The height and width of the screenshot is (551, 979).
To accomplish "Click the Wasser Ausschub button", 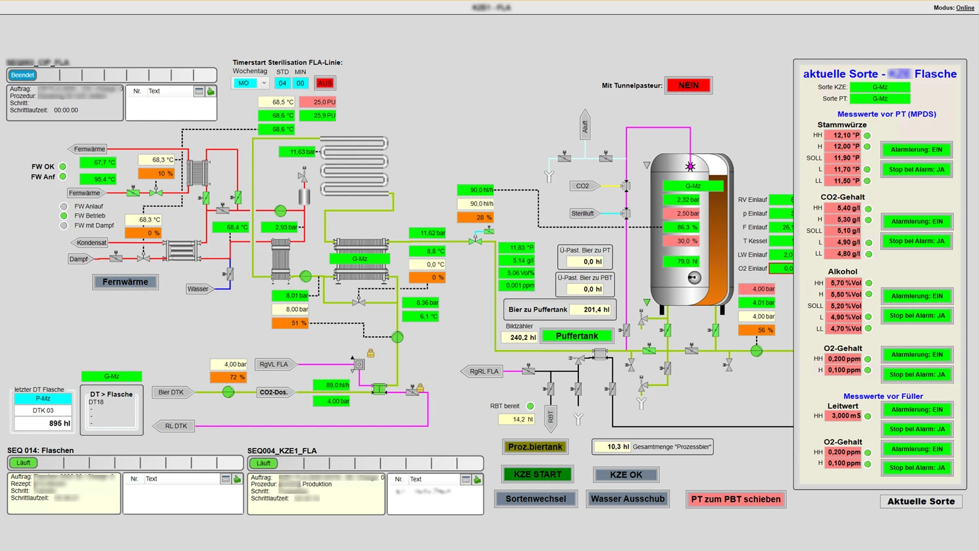I will [x=627, y=499].
